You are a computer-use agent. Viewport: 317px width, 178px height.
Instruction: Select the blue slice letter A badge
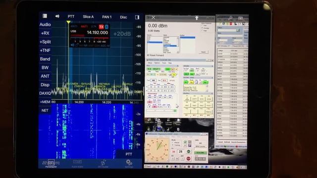tap(106, 27)
